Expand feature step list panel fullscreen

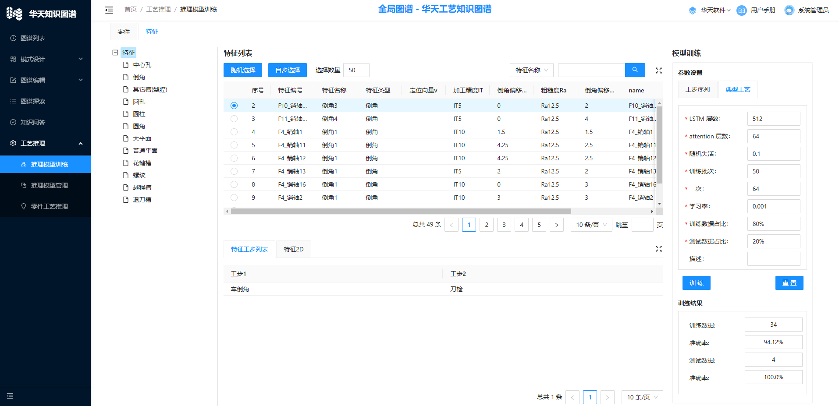[x=658, y=249]
